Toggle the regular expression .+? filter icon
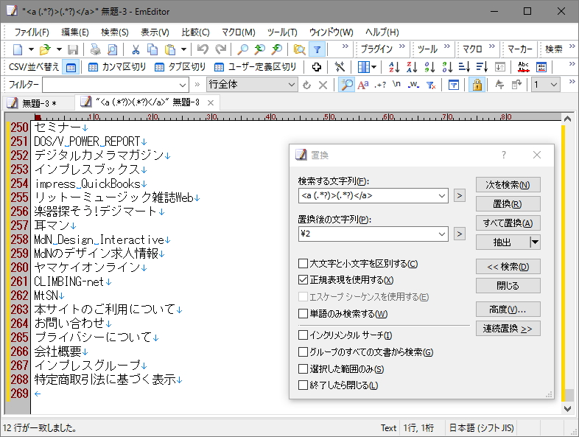Screen dimensions: 579x437 point(380,85)
